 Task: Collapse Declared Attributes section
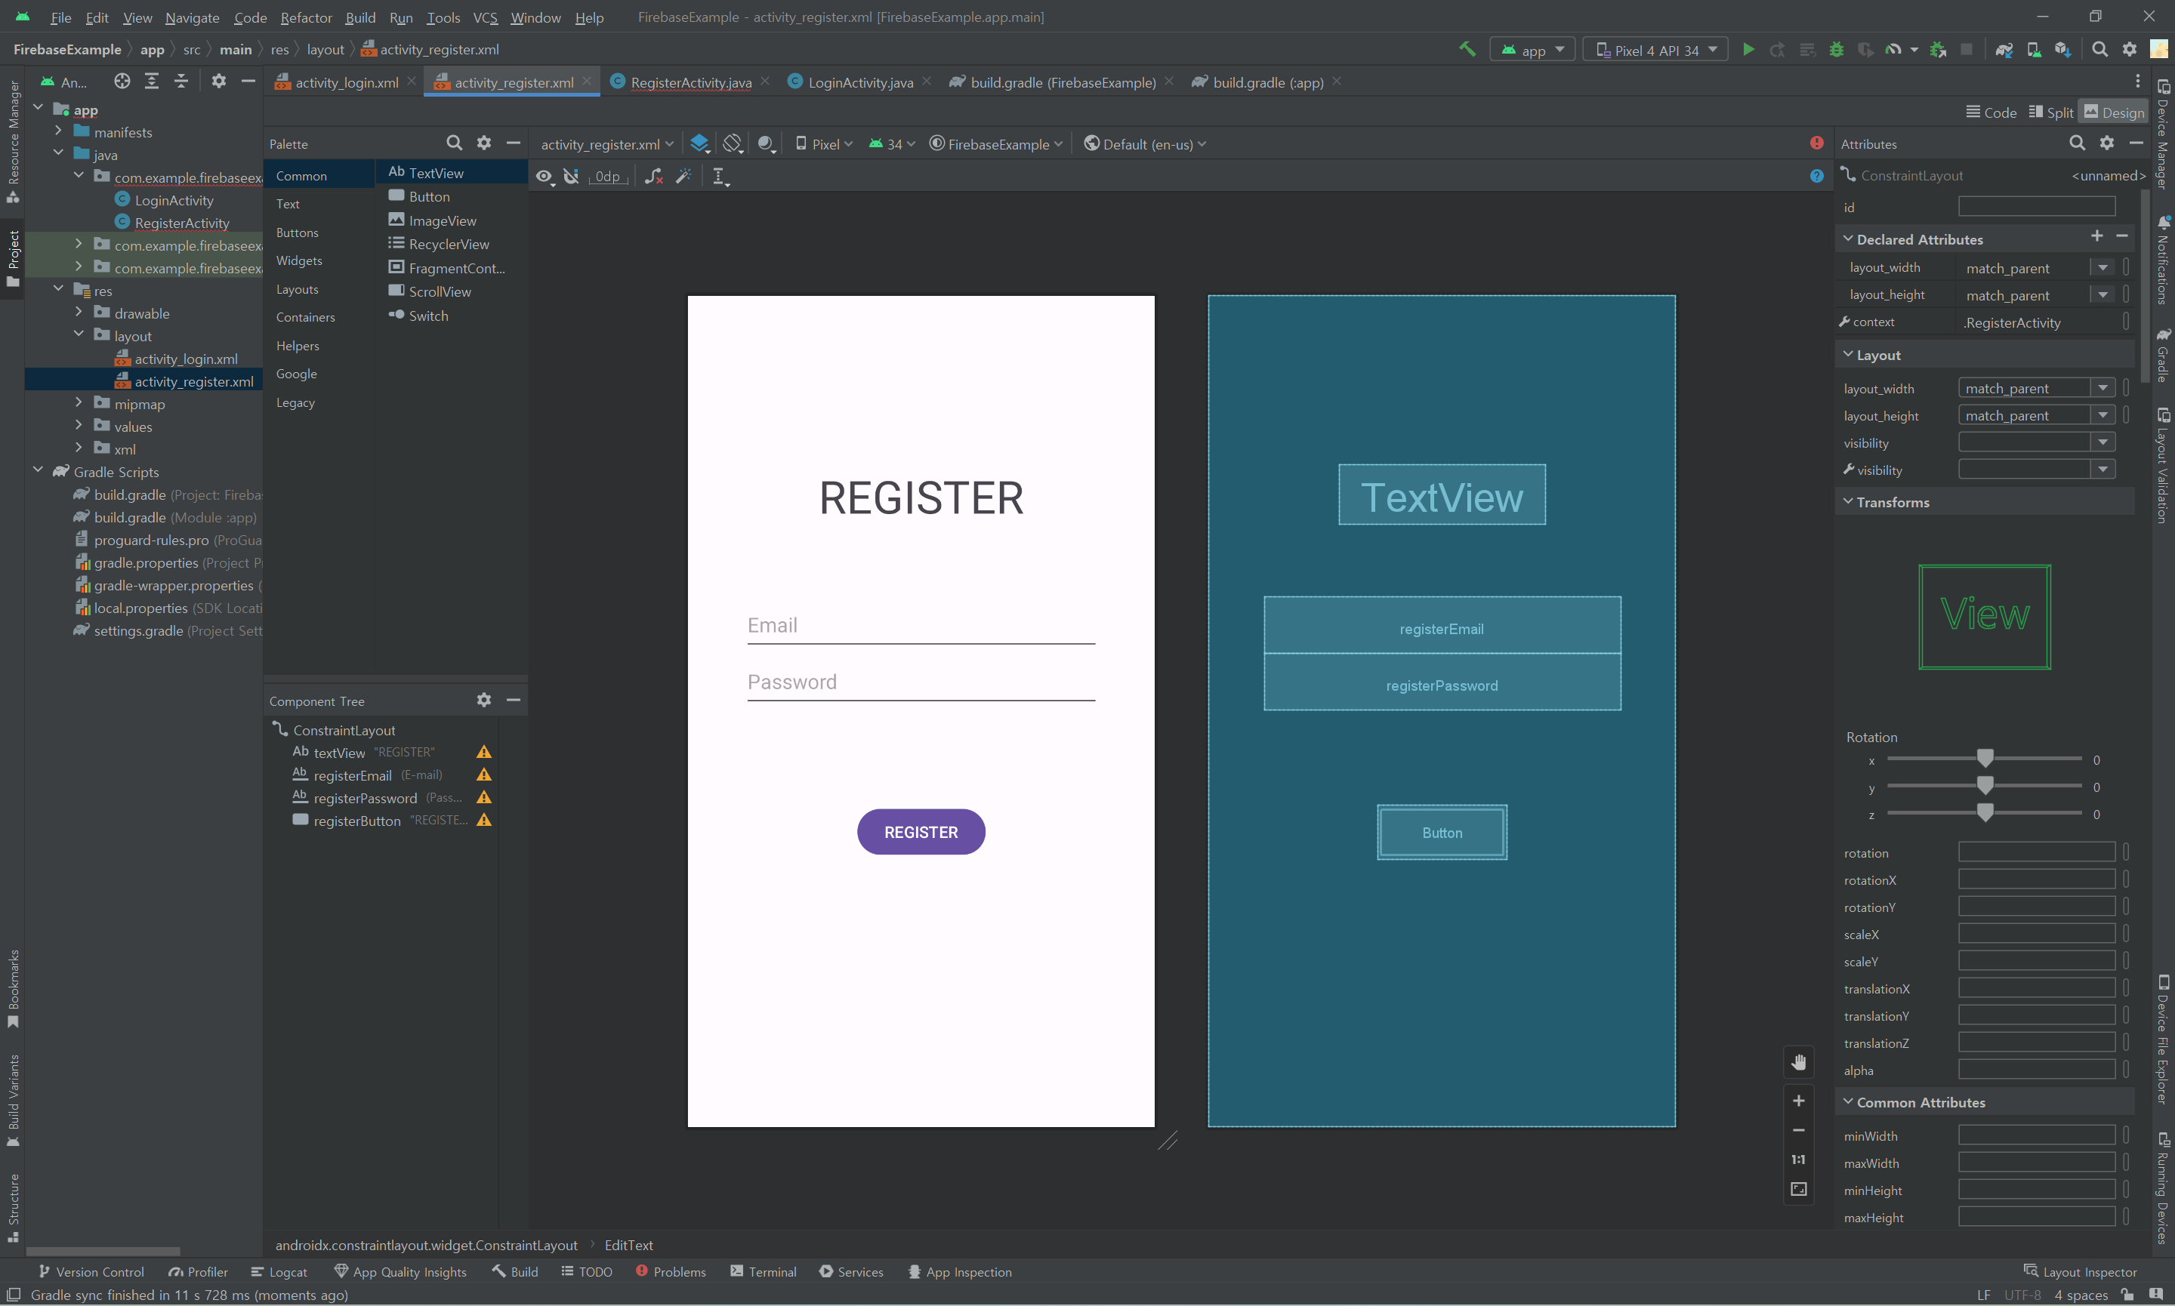[1847, 239]
